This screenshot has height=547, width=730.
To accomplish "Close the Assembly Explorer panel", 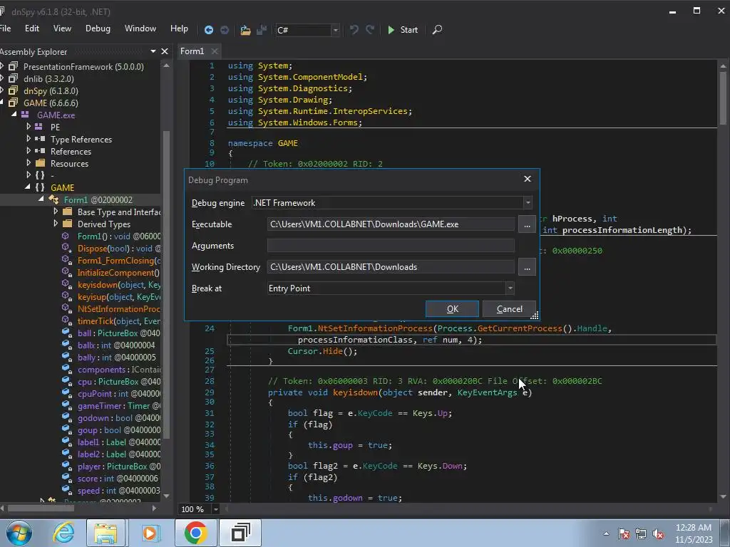I will 165,51.
